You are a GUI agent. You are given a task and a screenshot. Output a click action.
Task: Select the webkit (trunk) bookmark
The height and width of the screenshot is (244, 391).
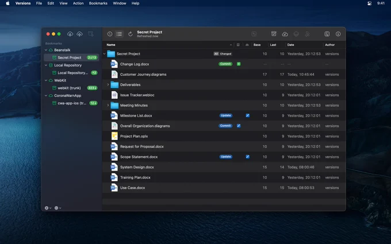point(71,88)
